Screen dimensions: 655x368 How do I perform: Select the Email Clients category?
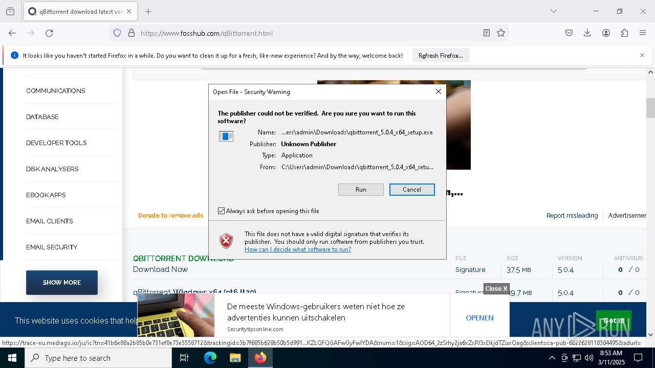(50, 221)
